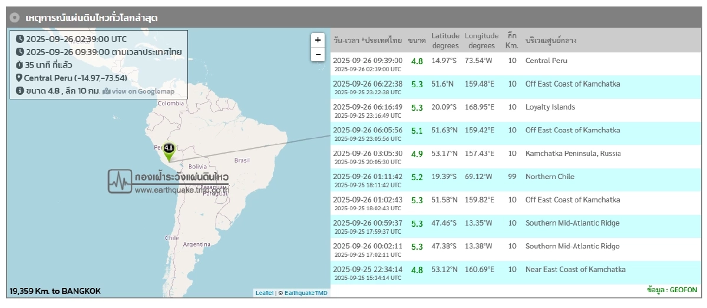The image size is (707, 308).
Task: Click the 99 depth value for Northern Chile
Action: (512, 177)
